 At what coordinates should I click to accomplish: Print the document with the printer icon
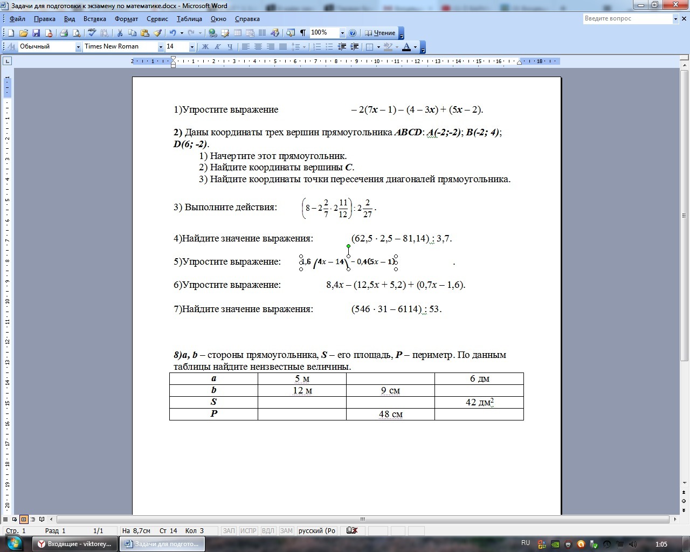[x=64, y=33]
